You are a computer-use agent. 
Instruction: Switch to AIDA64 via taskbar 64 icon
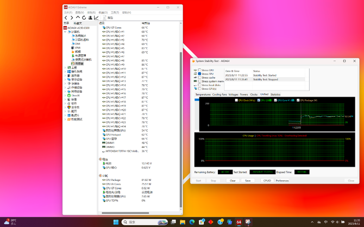239,222
